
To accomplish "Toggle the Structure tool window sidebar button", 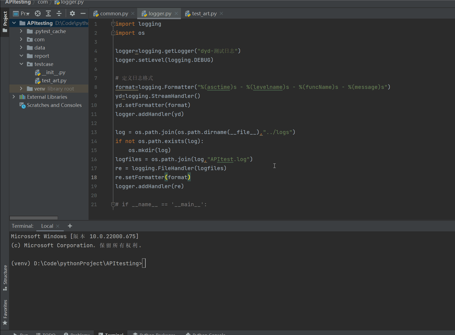I will 5,278.
